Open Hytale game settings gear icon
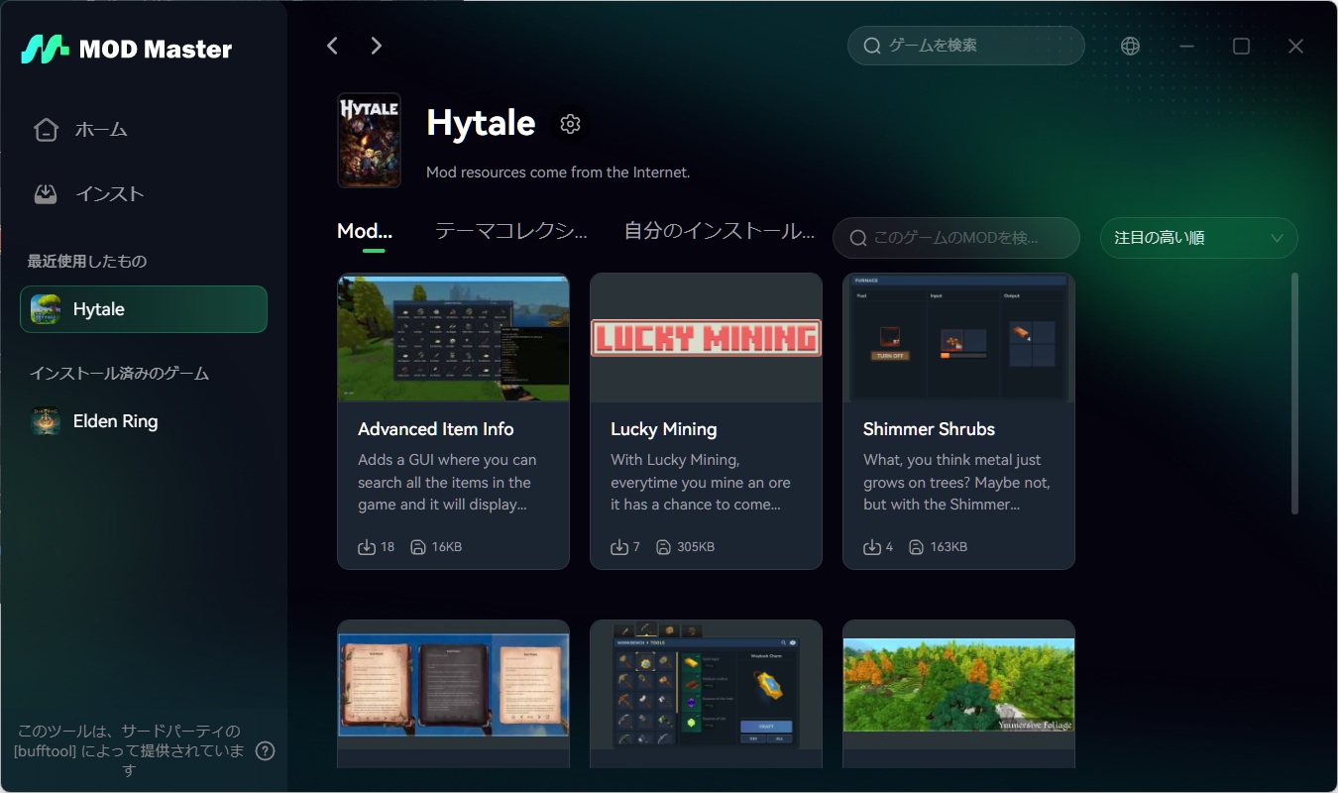The image size is (1338, 793). click(570, 124)
